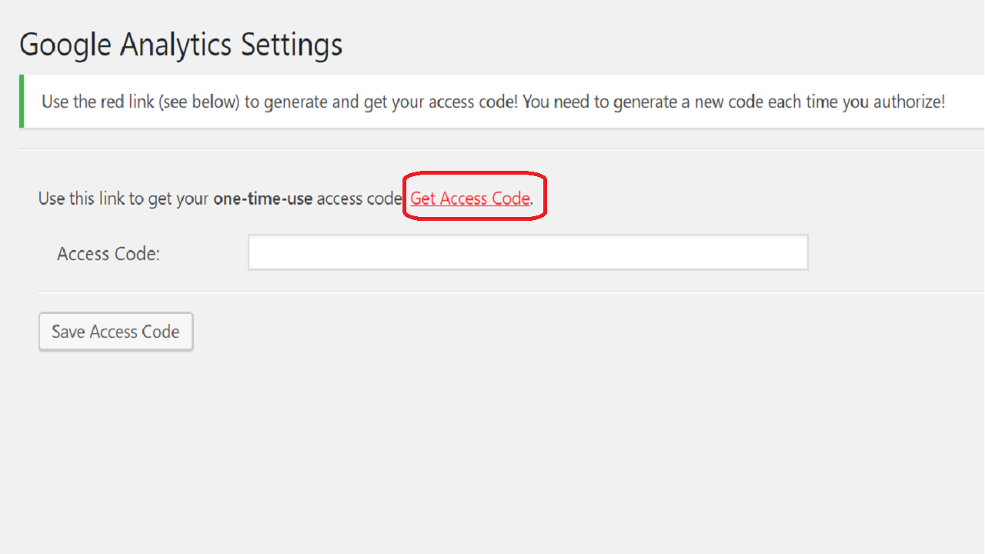Click the Google Analytics Settings heading
Screen dimensions: 985x554
point(181,45)
